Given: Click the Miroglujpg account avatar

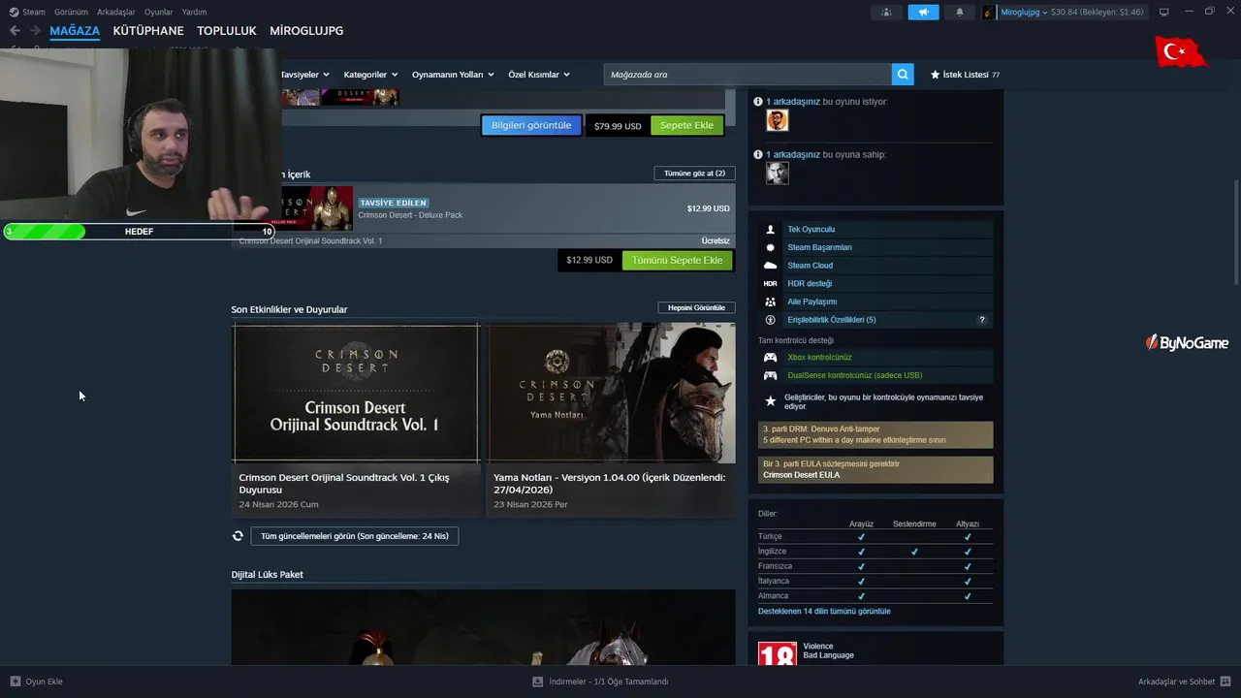Looking at the screenshot, I should 990,13.
